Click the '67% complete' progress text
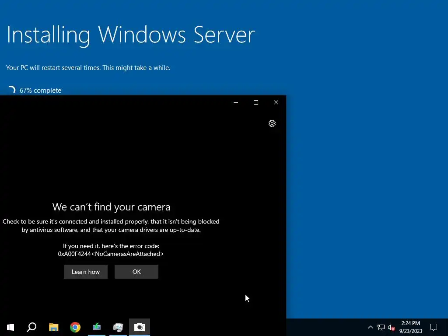Screen dimensions: 448x336 tap(40, 91)
